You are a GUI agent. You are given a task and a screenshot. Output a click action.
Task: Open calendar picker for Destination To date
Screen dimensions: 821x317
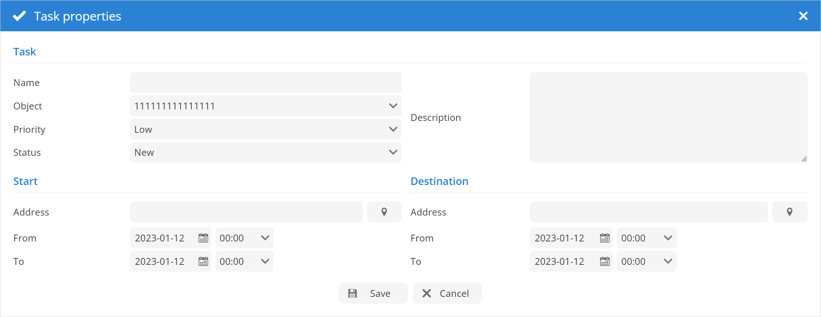(x=605, y=262)
